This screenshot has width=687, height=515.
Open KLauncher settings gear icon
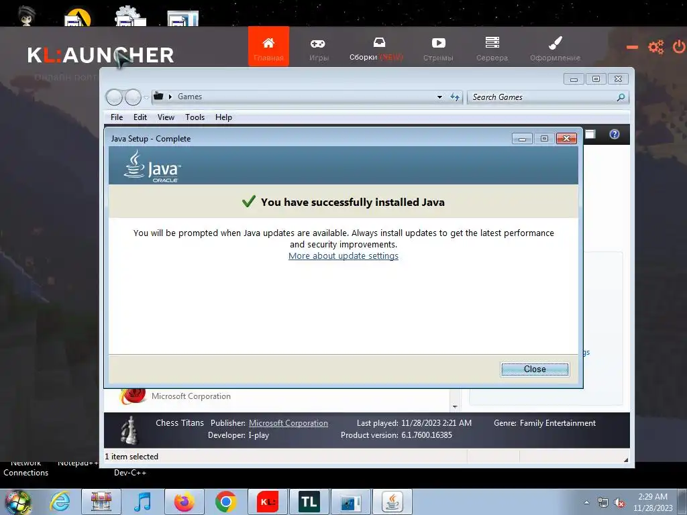click(656, 47)
